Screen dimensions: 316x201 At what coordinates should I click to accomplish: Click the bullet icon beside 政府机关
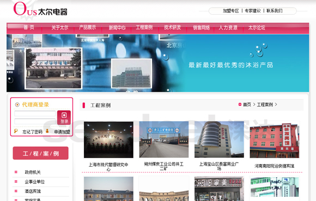point(16,172)
